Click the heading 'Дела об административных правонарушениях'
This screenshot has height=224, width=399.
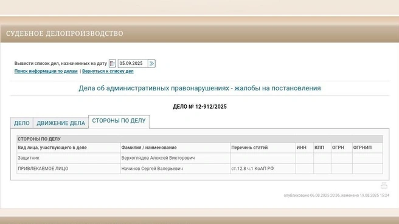199,88
